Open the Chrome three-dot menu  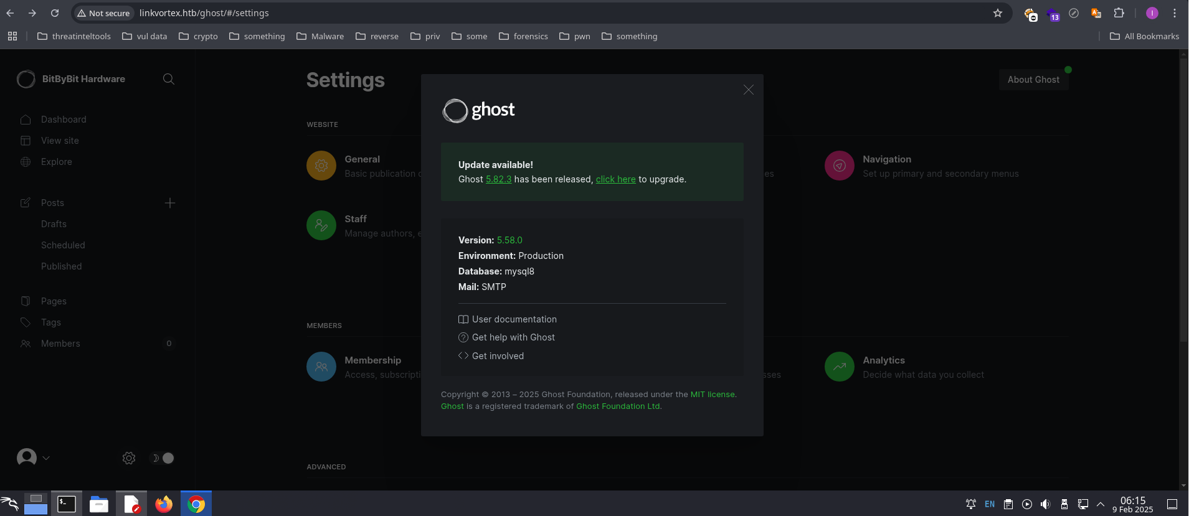coord(1174,13)
